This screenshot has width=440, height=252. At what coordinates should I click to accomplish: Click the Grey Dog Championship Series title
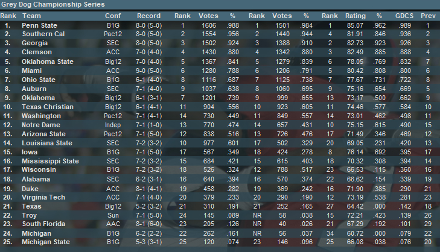pyautogui.click(x=53, y=4)
